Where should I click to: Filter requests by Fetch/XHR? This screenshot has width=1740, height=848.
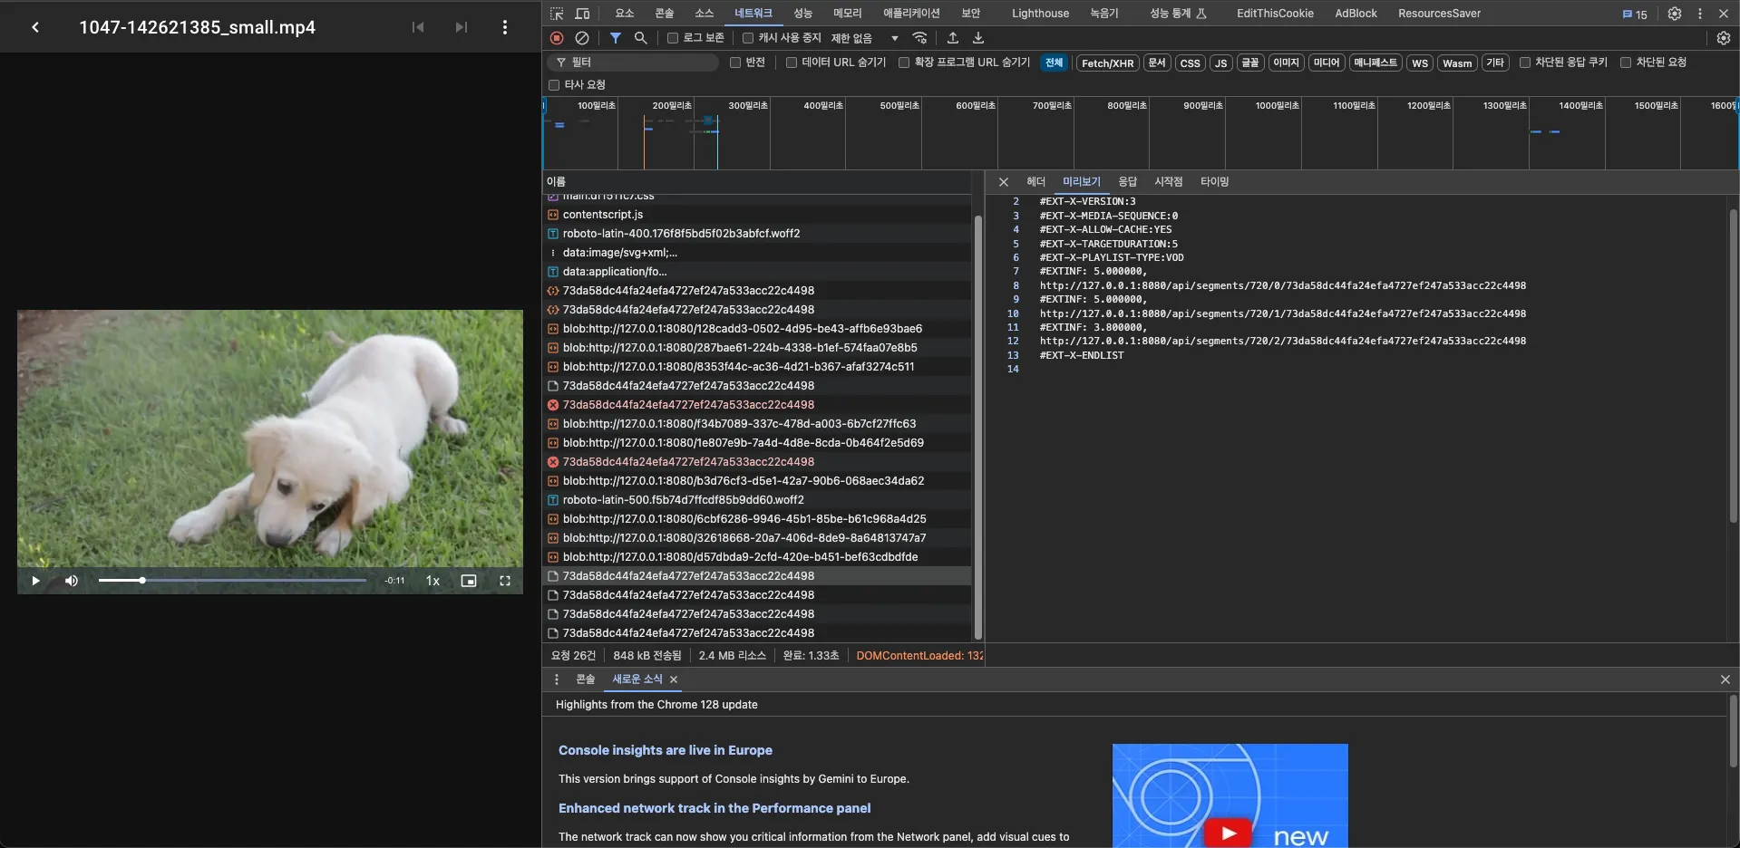(x=1107, y=63)
